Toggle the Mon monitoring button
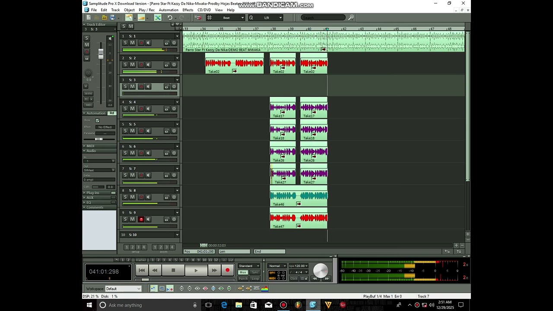Screen dimensions: 553x311 [243, 273]
